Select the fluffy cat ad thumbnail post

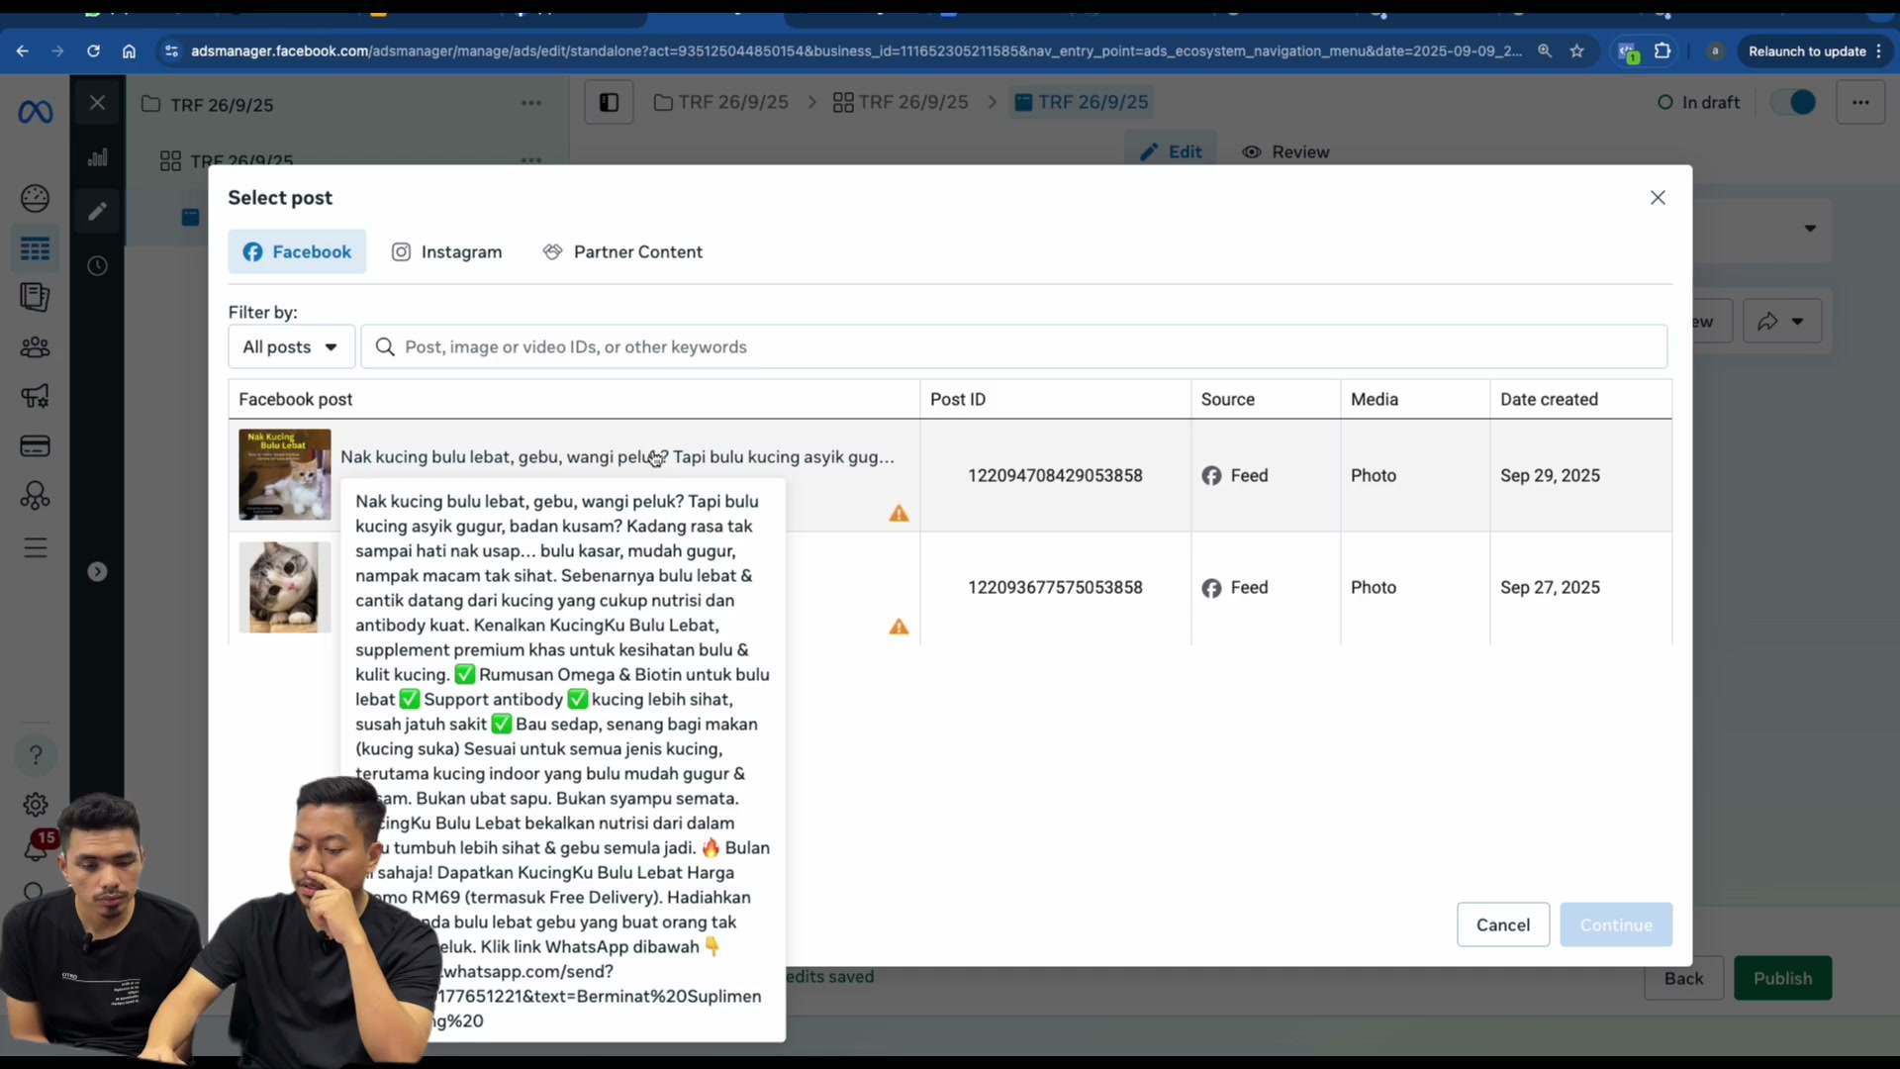(x=284, y=474)
